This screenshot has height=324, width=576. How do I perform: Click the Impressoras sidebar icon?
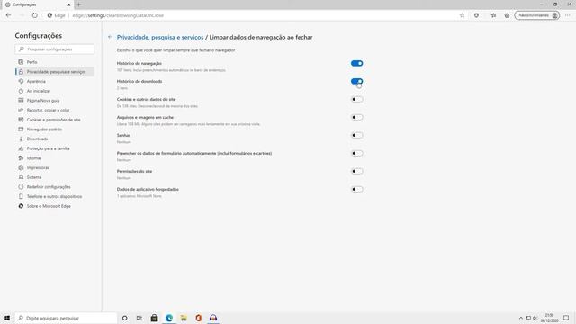(21, 167)
